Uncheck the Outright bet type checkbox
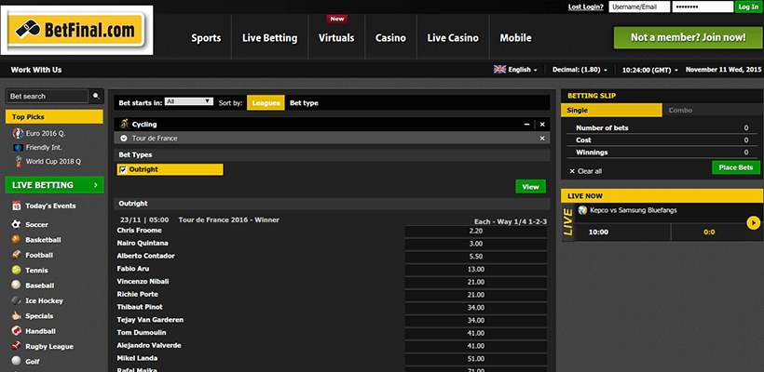Image resolution: width=764 pixels, height=372 pixels. (123, 169)
